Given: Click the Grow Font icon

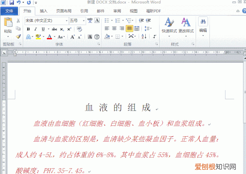Looking at the screenshot, I should 72,37.
